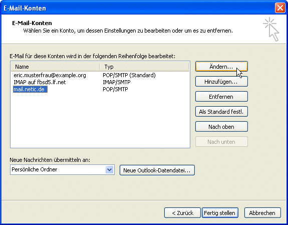Sort accounts by the Name column header
288x225 pixels.
(55, 67)
